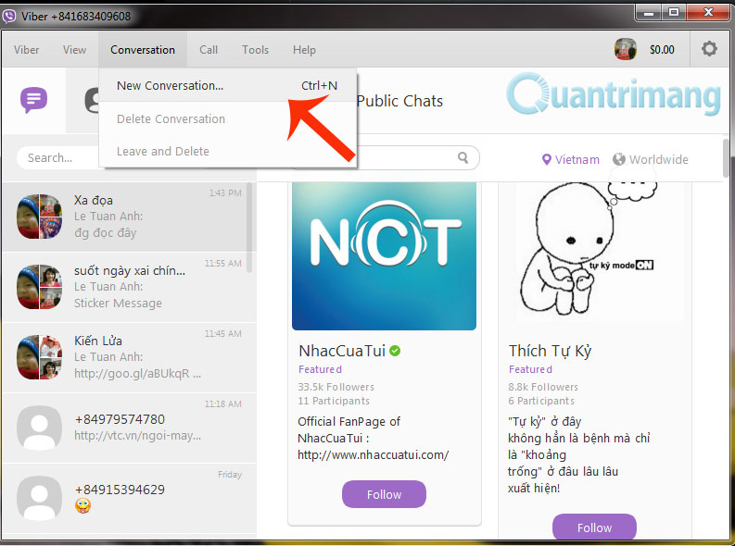Click avatar of suốt ngày xai chín conversation

(39, 287)
